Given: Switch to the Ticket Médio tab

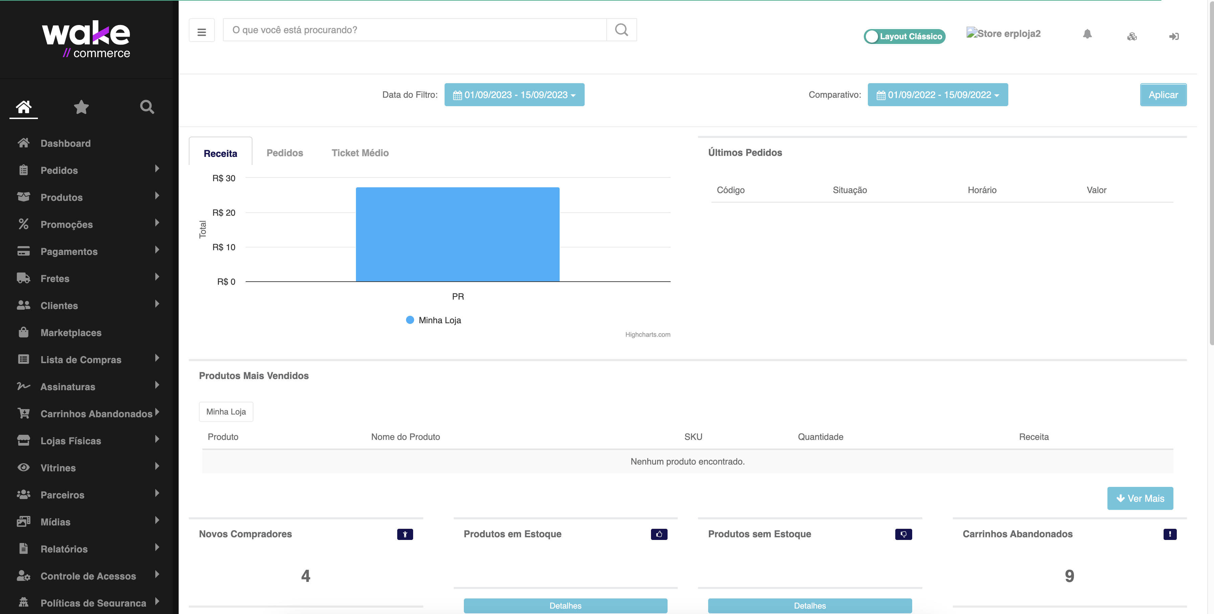Looking at the screenshot, I should [x=360, y=153].
